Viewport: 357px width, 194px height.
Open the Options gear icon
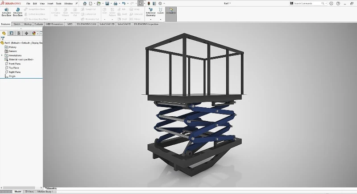coord(160,4)
